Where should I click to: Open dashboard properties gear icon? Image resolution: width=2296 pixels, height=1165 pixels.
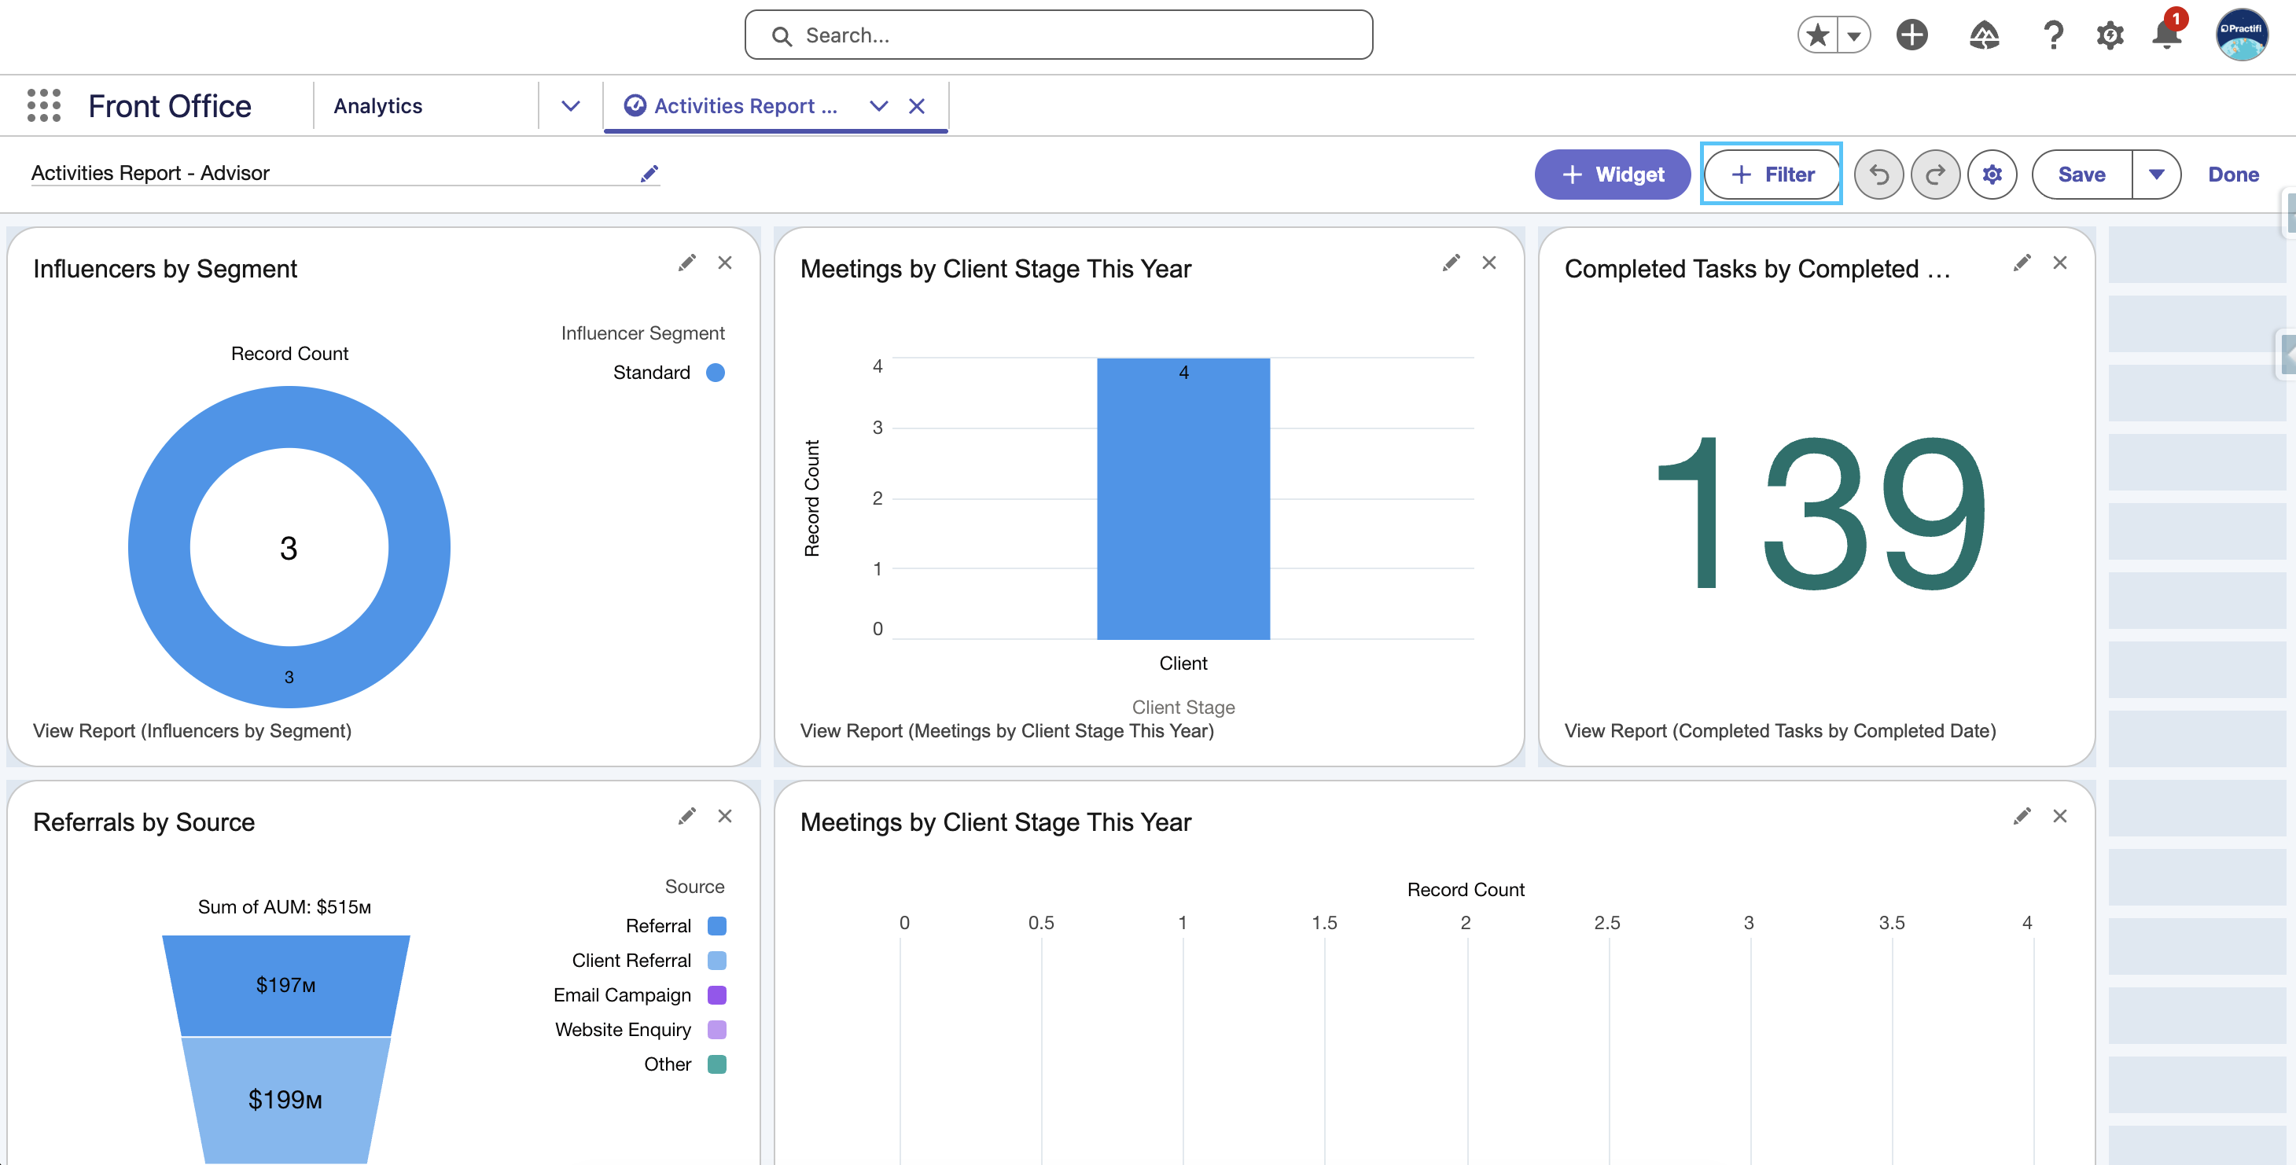[1992, 175]
